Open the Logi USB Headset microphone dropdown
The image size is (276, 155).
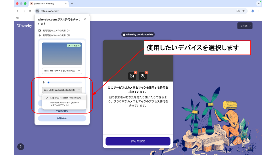[62, 90]
